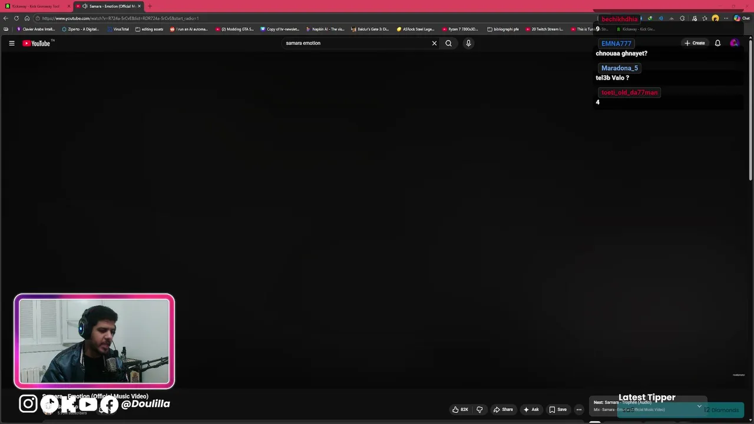Click the YouTube icon in stream overlay
Viewport: 754px width, 424px height.
pyautogui.click(x=88, y=404)
